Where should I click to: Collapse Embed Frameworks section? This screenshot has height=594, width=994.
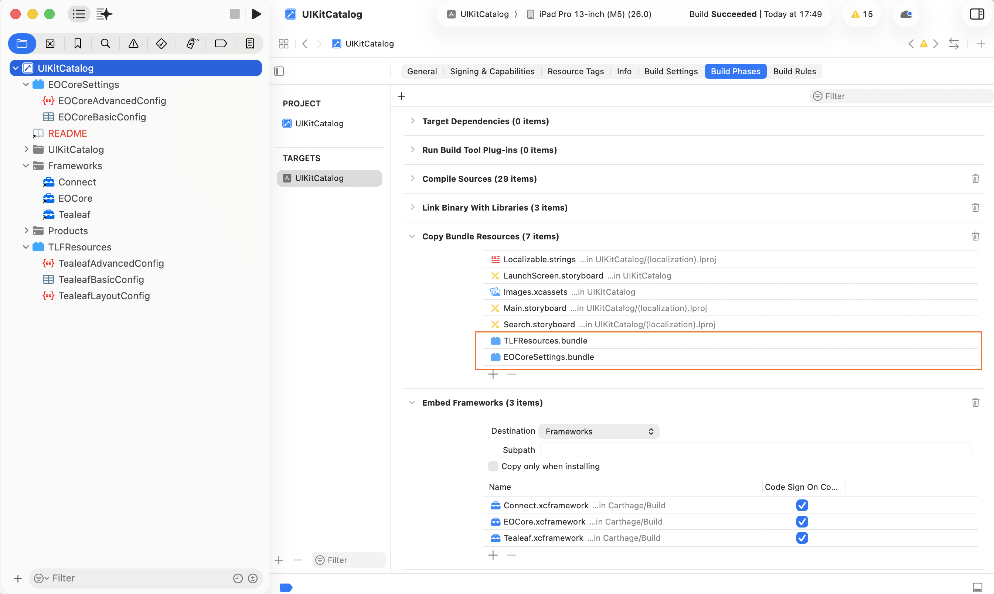[x=412, y=402]
